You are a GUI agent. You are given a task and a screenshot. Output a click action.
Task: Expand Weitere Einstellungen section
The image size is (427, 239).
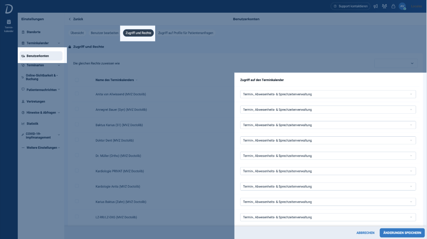(59, 148)
